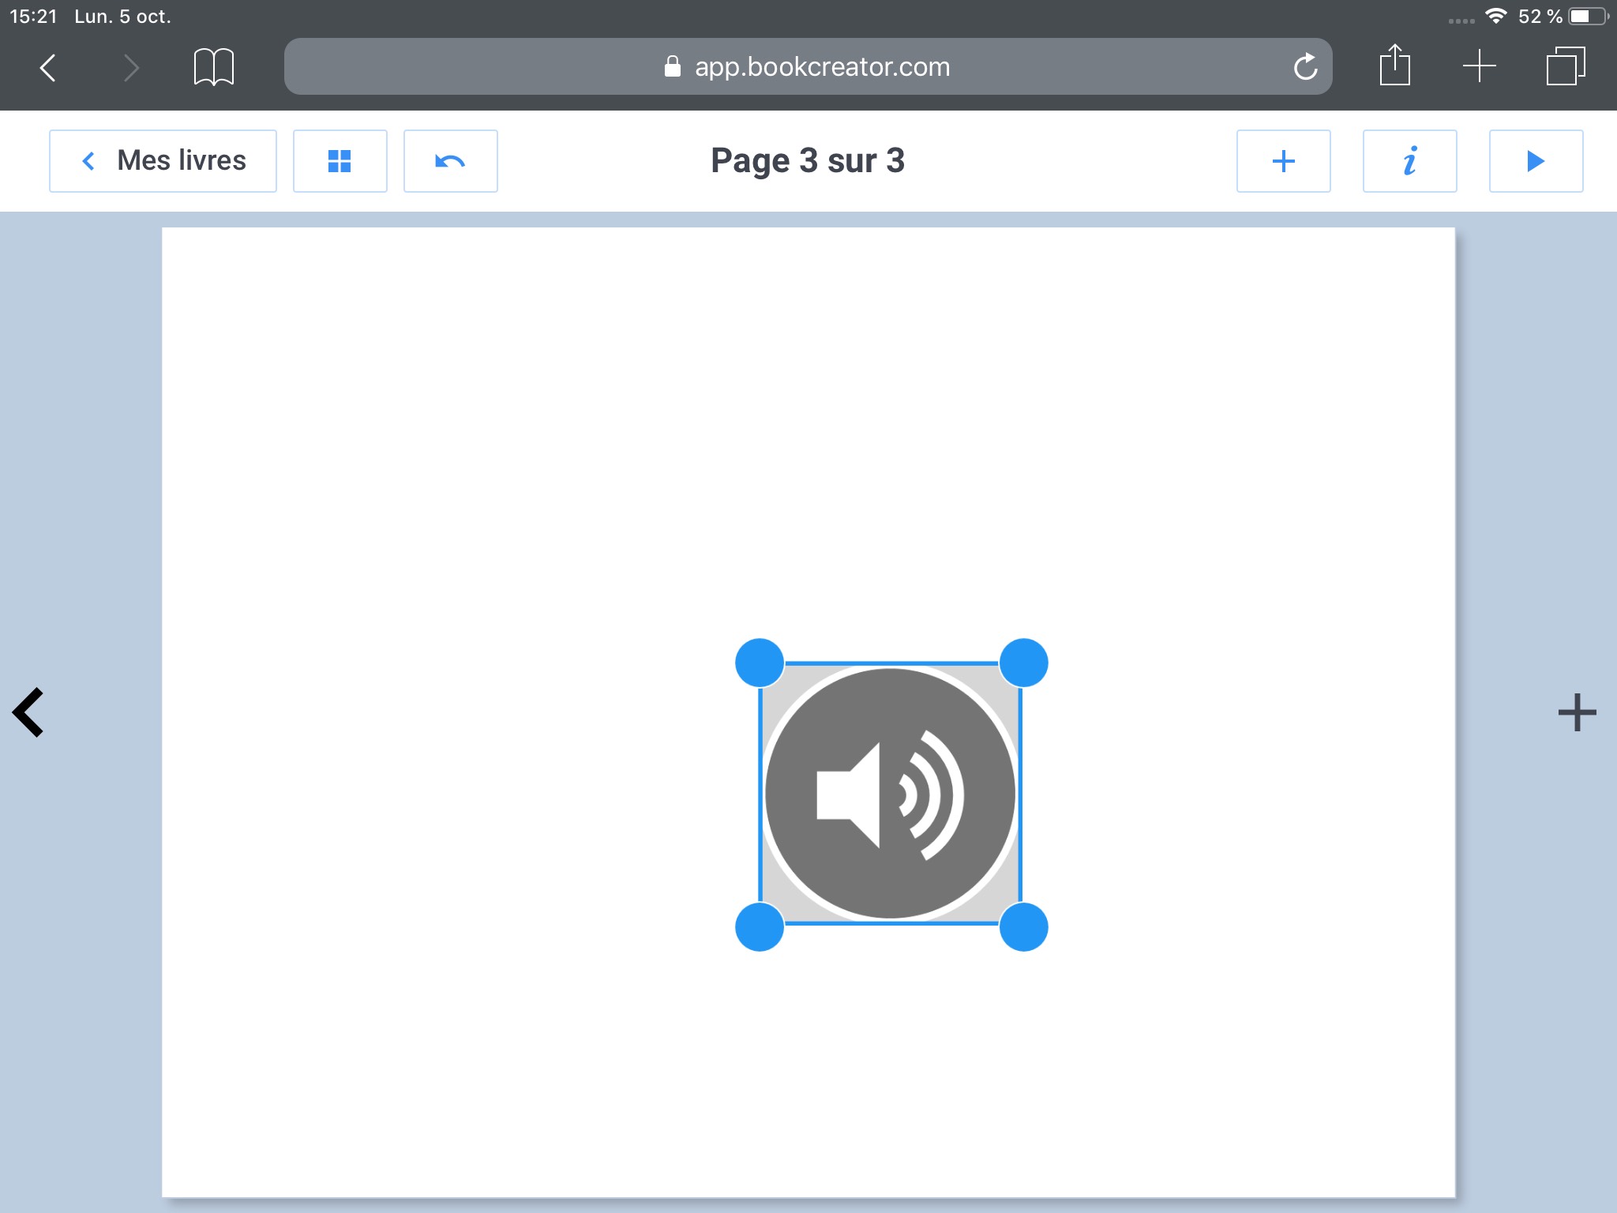Open Safari share sheet icon
Screen dimensions: 1617x1213
pos(1394,66)
